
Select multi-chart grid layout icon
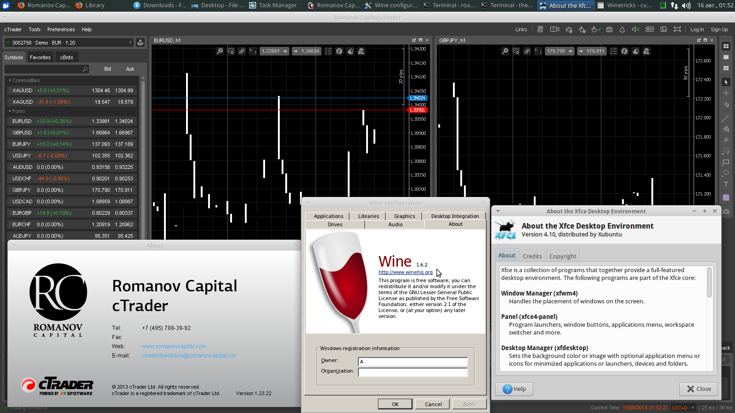coord(726,46)
